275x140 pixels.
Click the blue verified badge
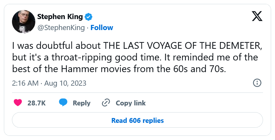[89, 16]
